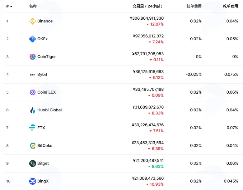
Task: Click the CoinFLEX purple logo
Action: point(33,92)
